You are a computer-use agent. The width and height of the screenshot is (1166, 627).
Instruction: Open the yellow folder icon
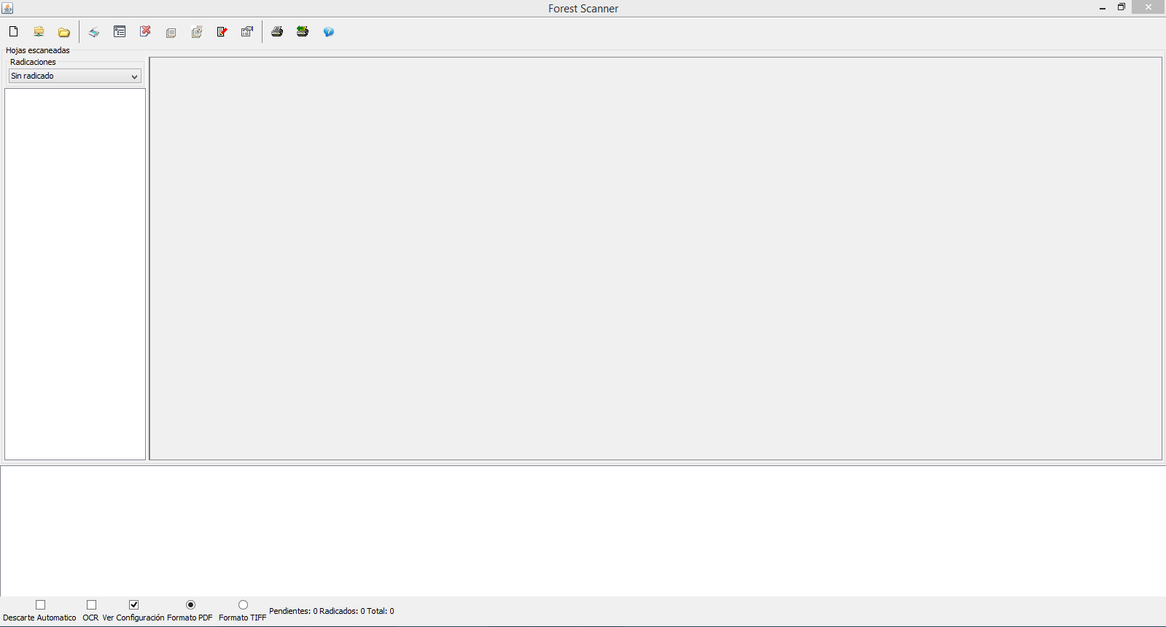(64, 32)
